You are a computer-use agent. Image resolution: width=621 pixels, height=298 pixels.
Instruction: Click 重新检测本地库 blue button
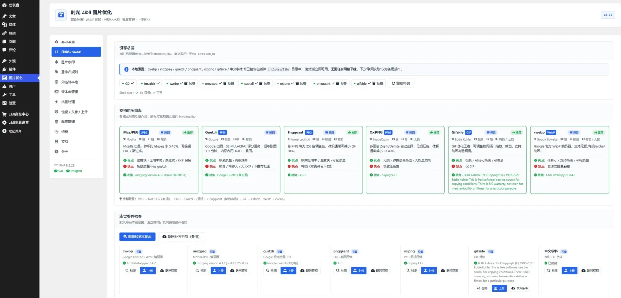coord(138,236)
